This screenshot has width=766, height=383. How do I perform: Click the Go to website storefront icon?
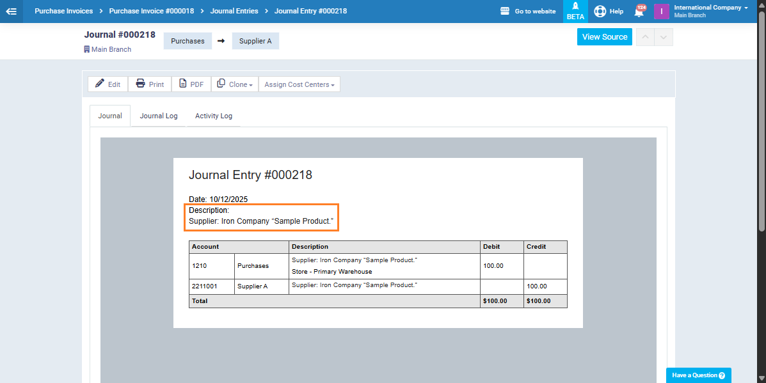(505, 11)
